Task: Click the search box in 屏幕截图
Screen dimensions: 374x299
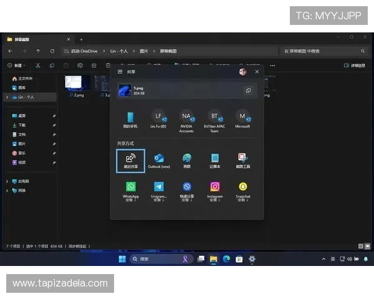Action: (321, 51)
